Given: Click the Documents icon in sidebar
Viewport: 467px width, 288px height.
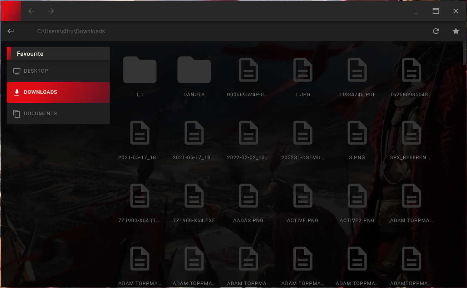Looking at the screenshot, I should pos(16,113).
